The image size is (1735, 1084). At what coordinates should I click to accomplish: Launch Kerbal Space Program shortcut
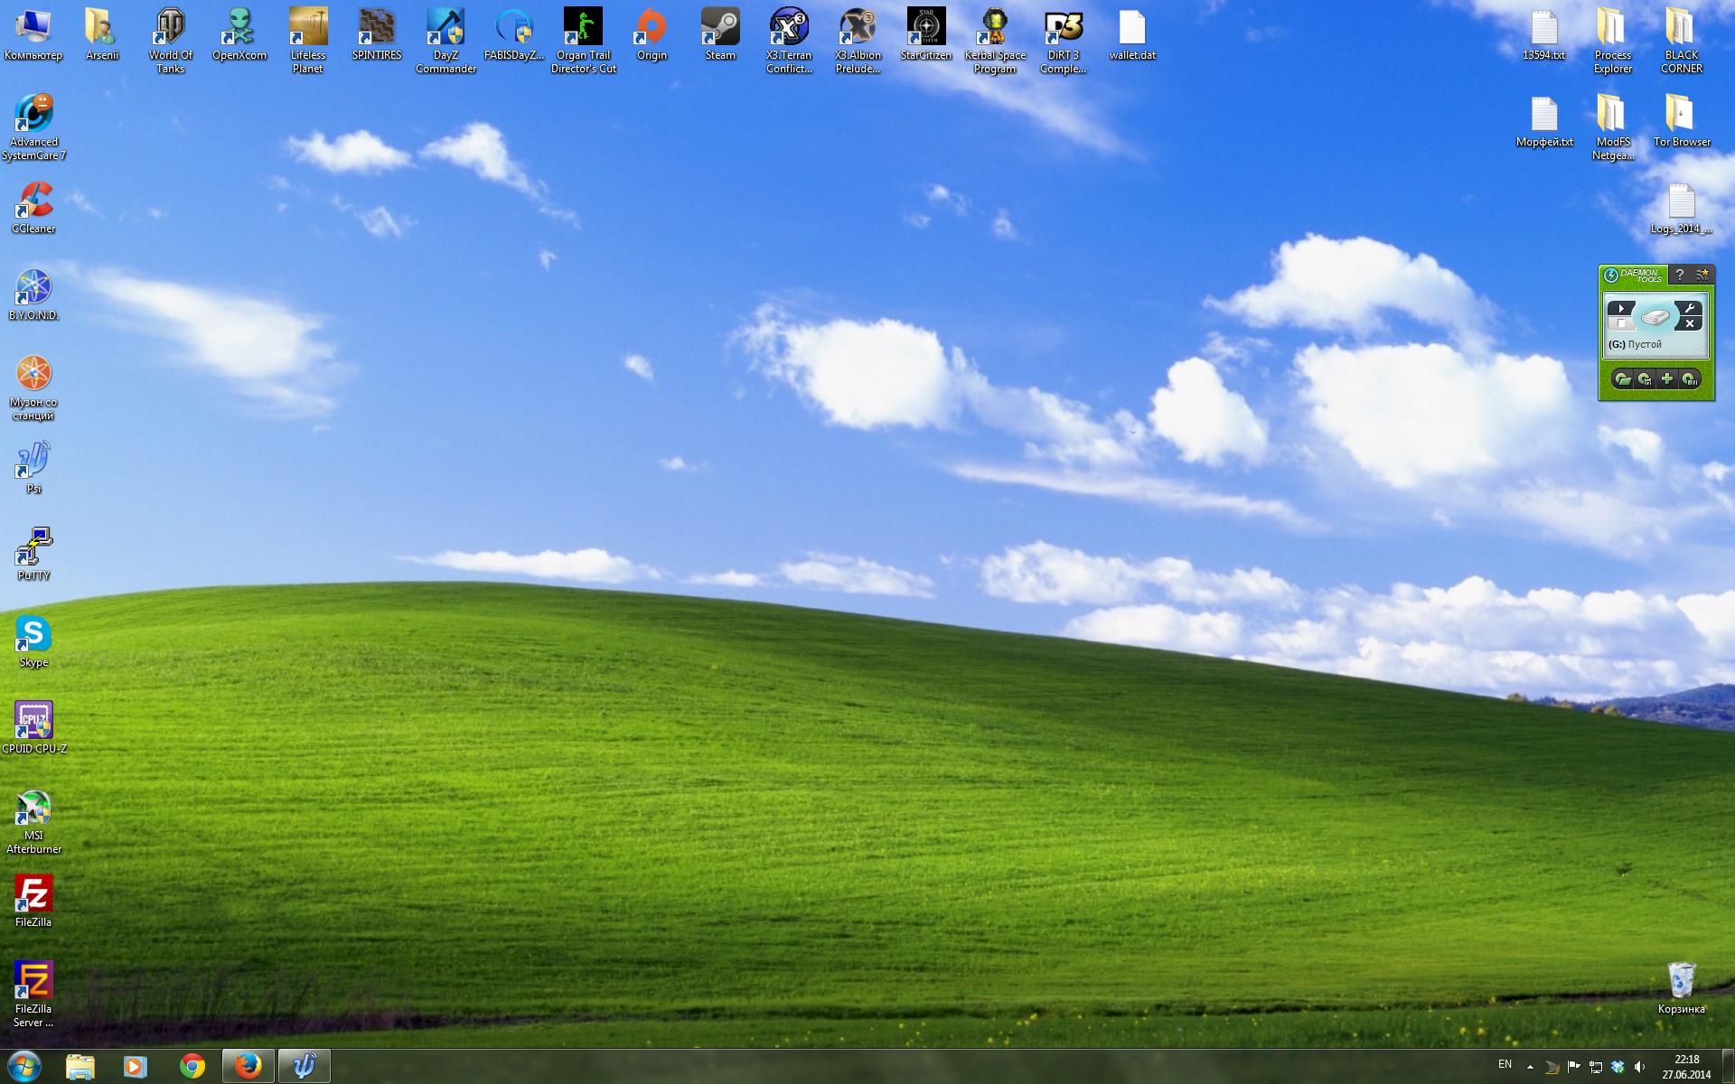(995, 41)
